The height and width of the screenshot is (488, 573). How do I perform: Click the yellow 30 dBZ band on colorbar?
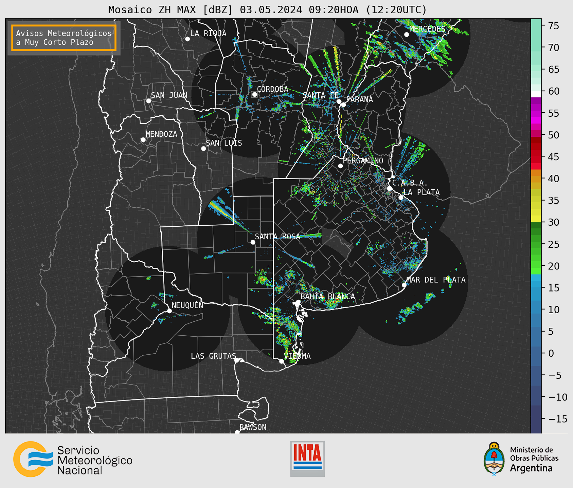tap(536, 219)
